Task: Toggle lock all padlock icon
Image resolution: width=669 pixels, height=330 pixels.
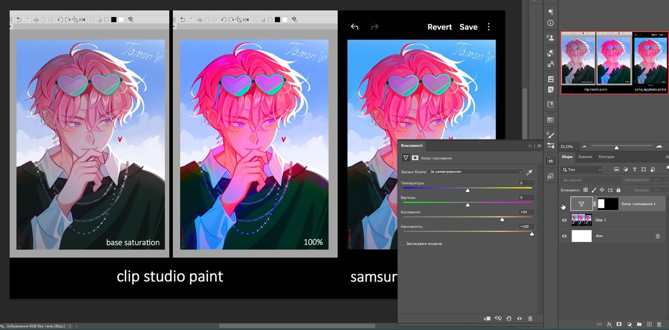Action: [619, 190]
